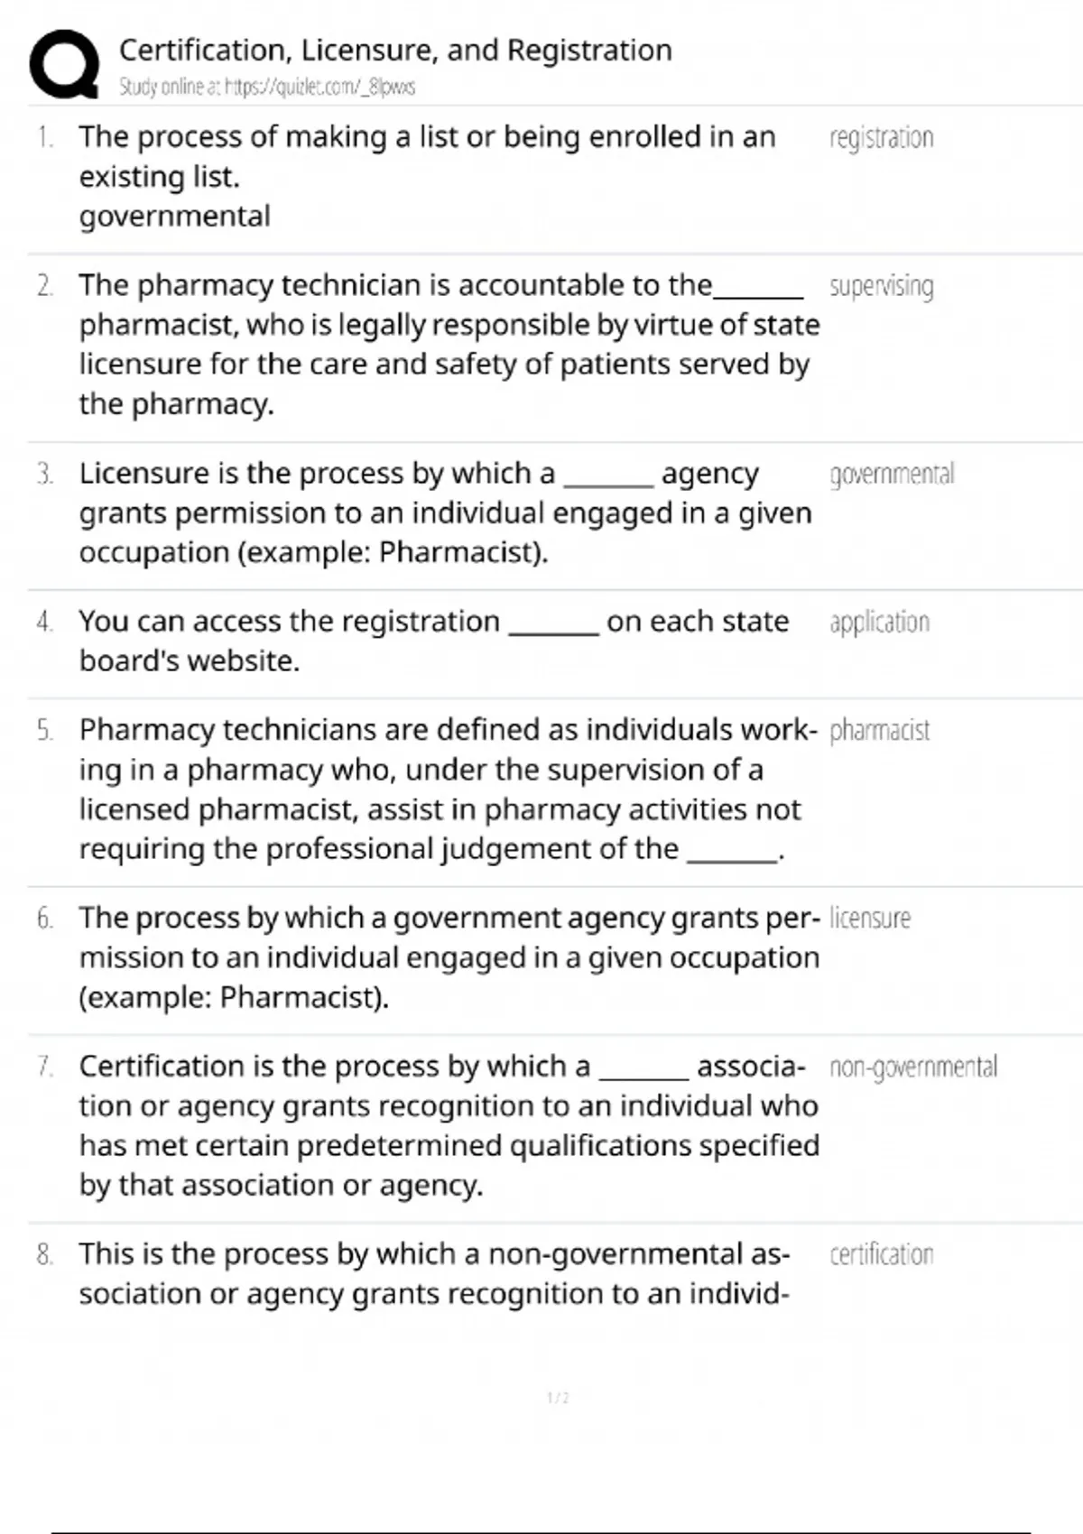This screenshot has height=1534, width=1083.
Task: Click the 'non-governmental' answer term
Action: (x=912, y=1067)
